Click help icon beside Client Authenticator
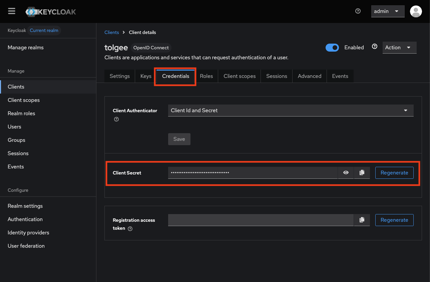Image resolution: width=430 pixels, height=282 pixels. pos(116,119)
